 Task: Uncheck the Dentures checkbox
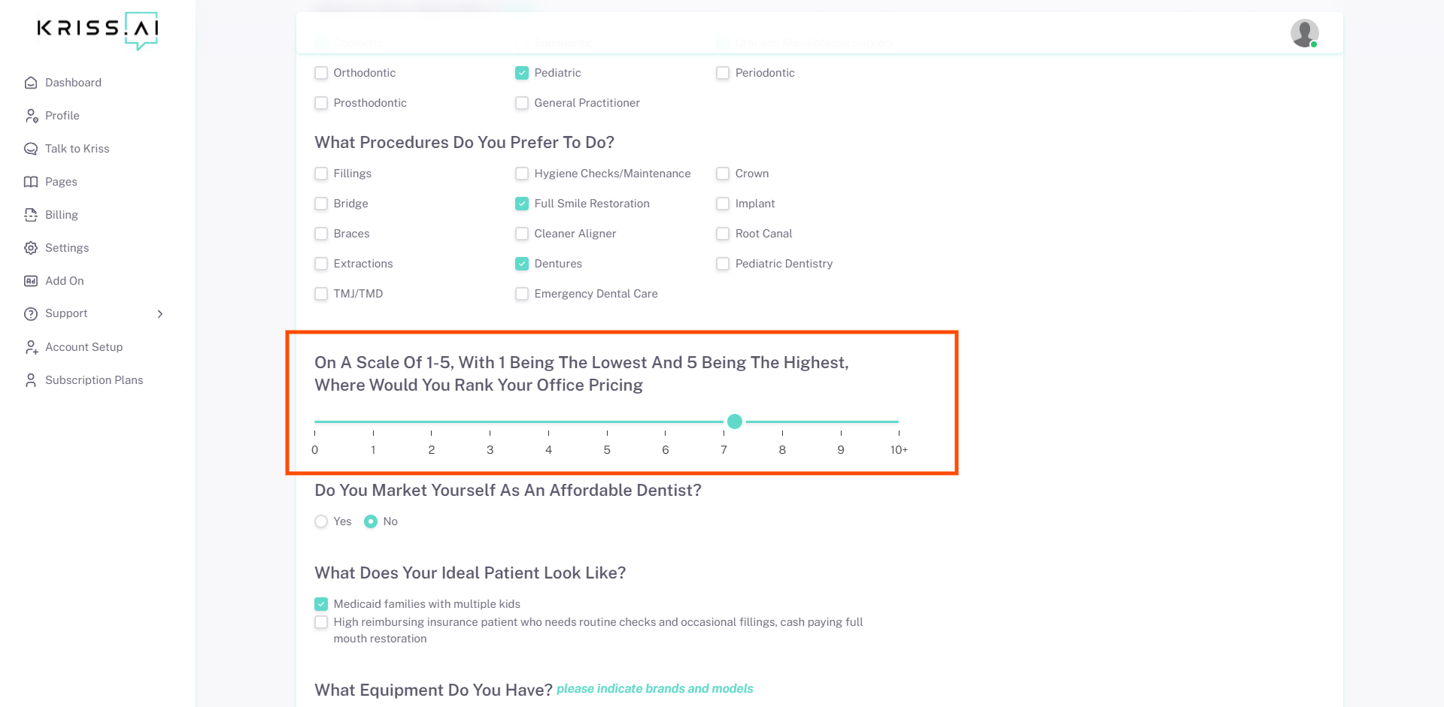pyautogui.click(x=522, y=264)
